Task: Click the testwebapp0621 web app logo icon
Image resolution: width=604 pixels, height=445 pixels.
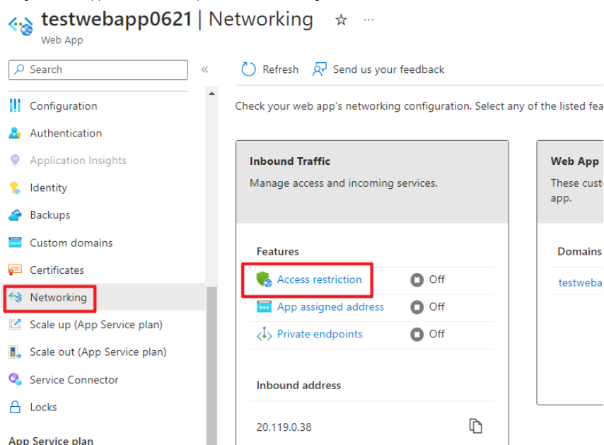Action: pyautogui.click(x=21, y=25)
